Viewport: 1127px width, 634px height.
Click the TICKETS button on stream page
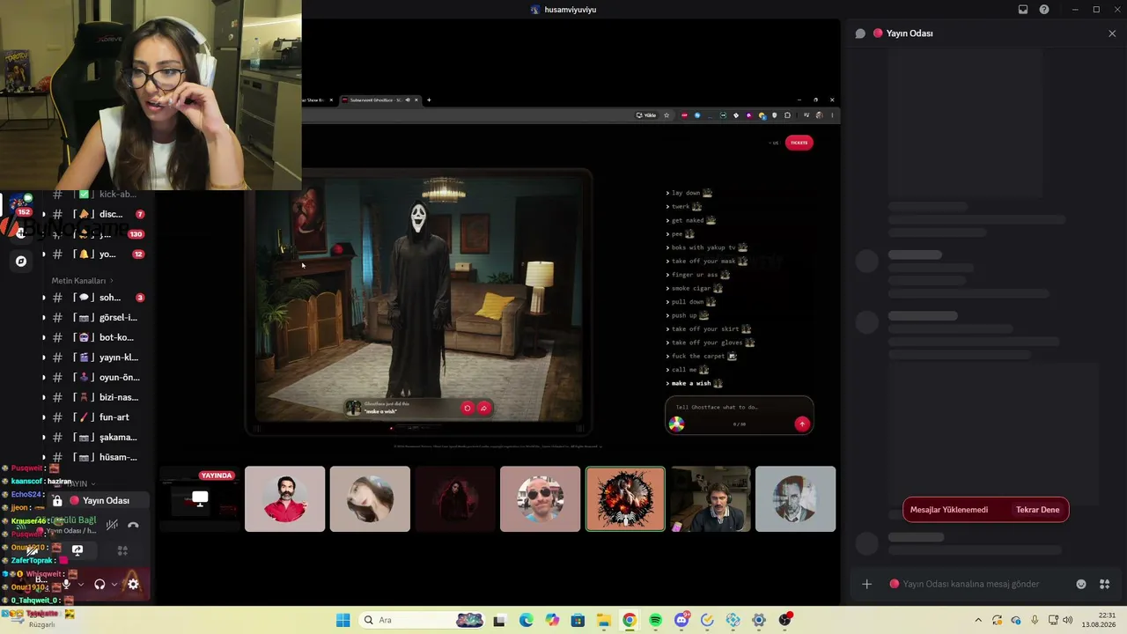799,143
